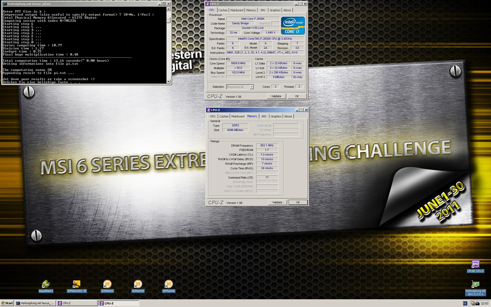Launch the 3DMark06 desktop shortcut
This screenshot has width=491, height=307.
click(169, 286)
